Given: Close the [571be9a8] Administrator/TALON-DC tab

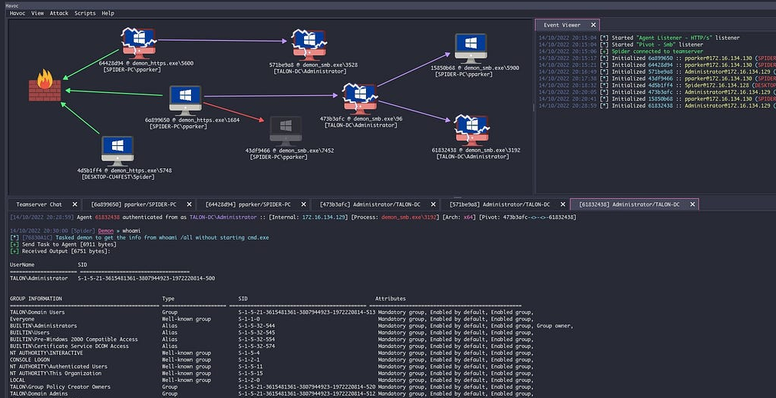Looking at the screenshot, I should [x=562, y=204].
